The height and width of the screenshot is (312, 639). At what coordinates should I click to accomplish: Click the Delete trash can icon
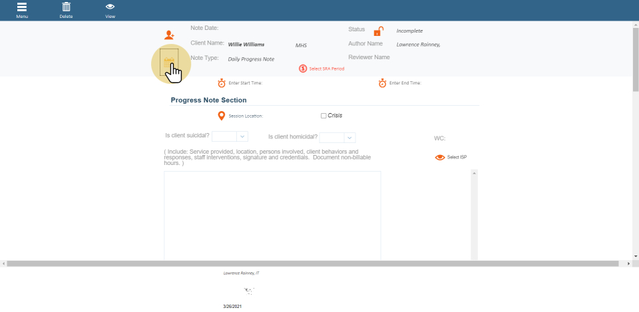[x=67, y=7]
